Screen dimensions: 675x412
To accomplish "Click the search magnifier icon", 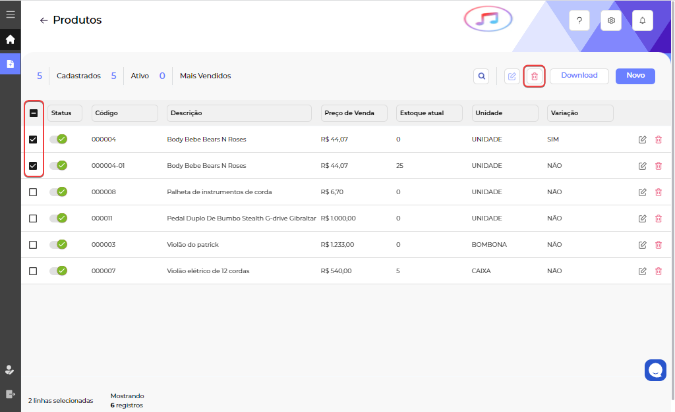I will tap(482, 76).
